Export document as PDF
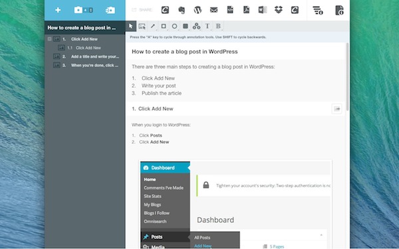Viewport: 399px width, 249px height. pos(246,10)
